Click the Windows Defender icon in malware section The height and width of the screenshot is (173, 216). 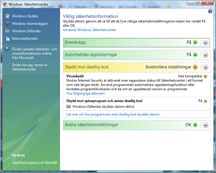point(68,106)
